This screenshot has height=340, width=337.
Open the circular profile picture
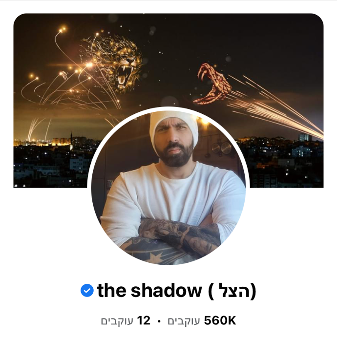pyautogui.click(x=168, y=188)
